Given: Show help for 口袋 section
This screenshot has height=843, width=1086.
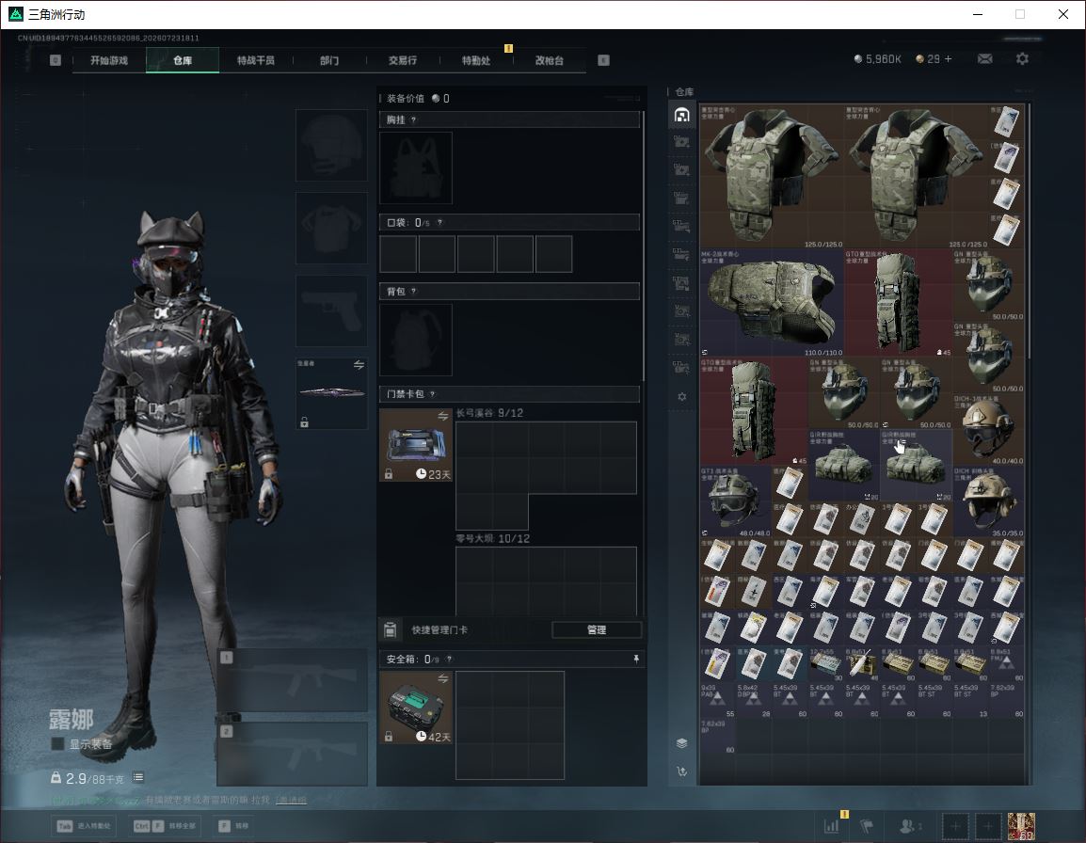Looking at the screenshot, I should (439, 222).
